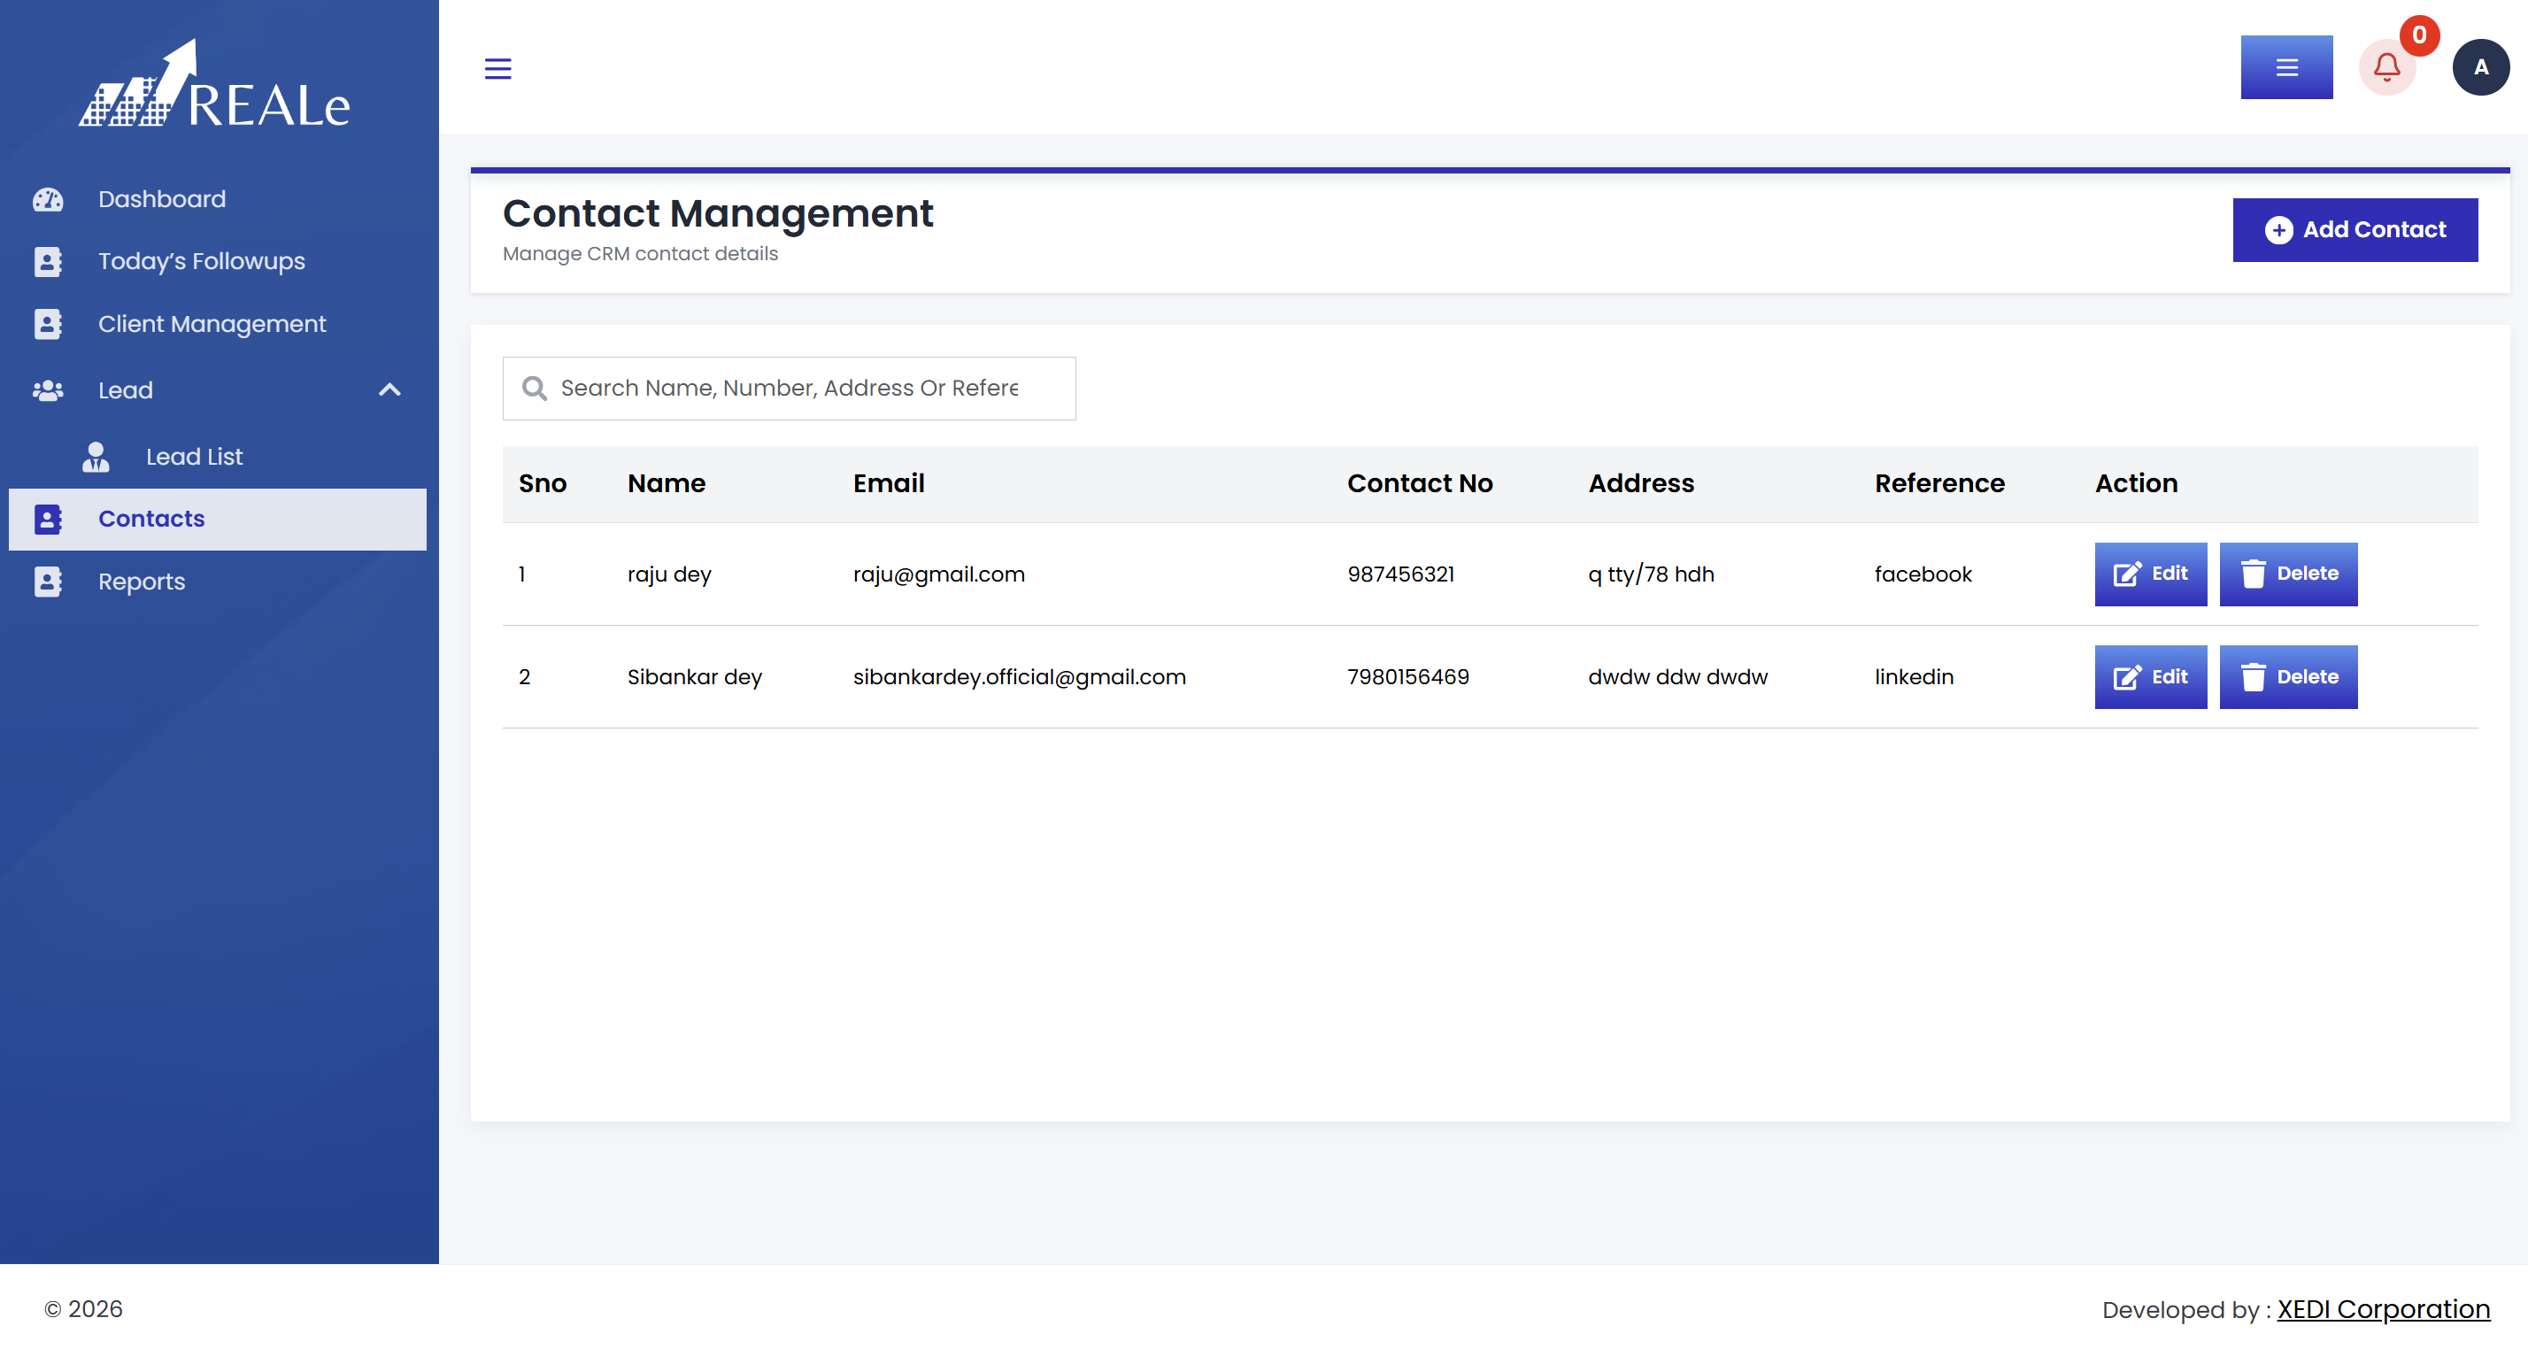Open the XEDI Corporation link
Viewport: 2528px width, 1349px height.
tap(2383, 1310)
